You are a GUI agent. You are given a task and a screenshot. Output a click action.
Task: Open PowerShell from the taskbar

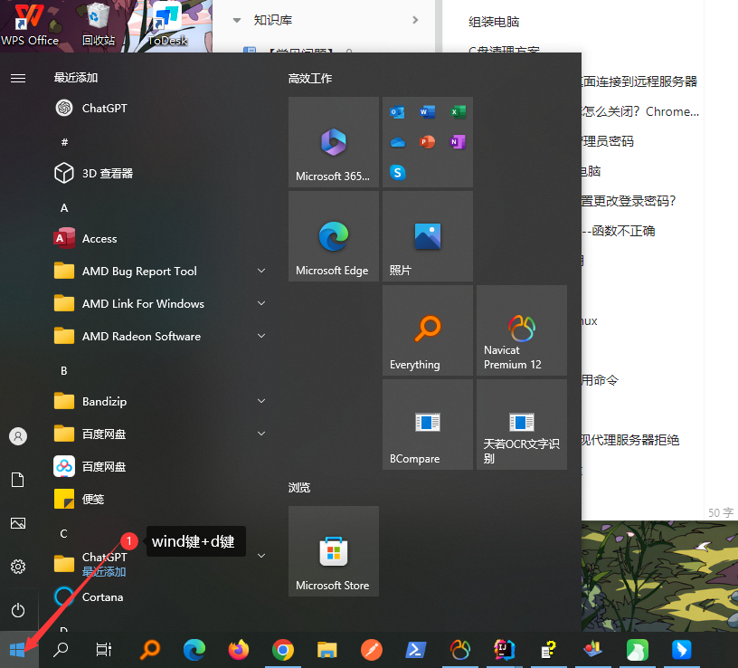click(x=416, y=650)
